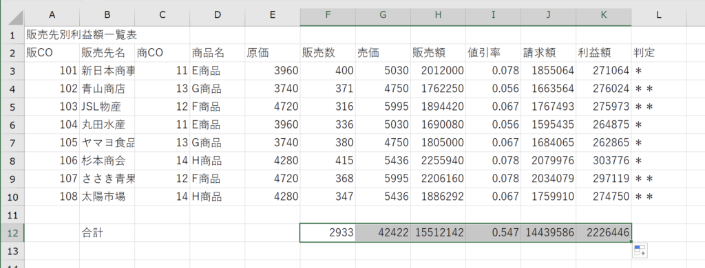Select row 2 header

(x=12, y=53)
